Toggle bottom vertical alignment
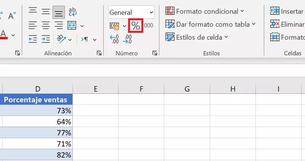 click(x=59, y=12)
